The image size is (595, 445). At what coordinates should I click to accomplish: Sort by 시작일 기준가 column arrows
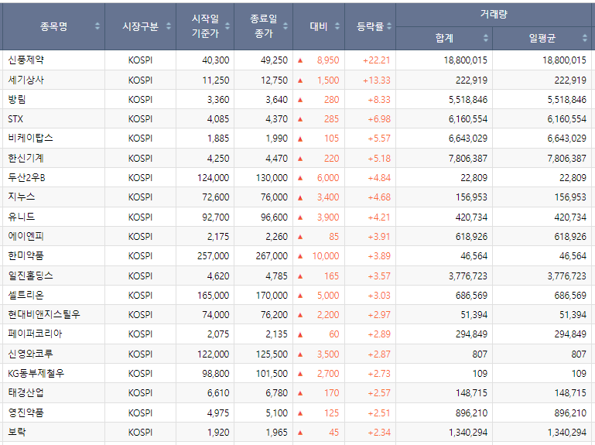(227, 26)
